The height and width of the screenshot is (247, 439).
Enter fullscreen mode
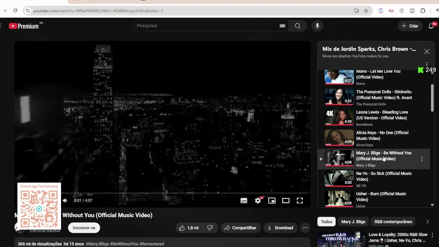click(300, 201)
